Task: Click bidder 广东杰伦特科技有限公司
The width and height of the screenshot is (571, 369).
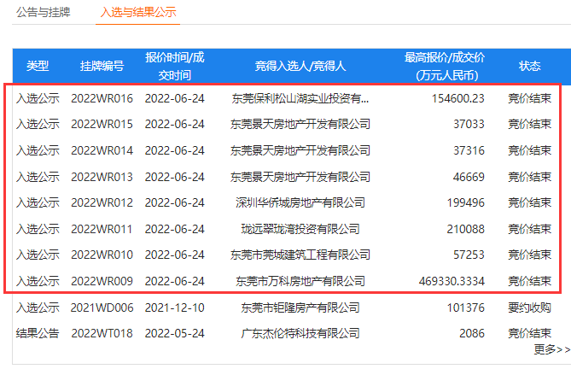Action: click(300, 333)
